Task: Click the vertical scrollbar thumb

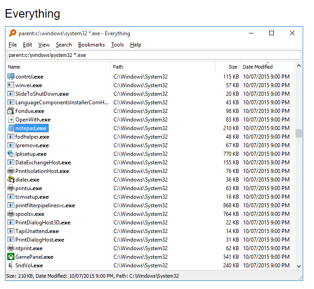Action: point(299,133)
